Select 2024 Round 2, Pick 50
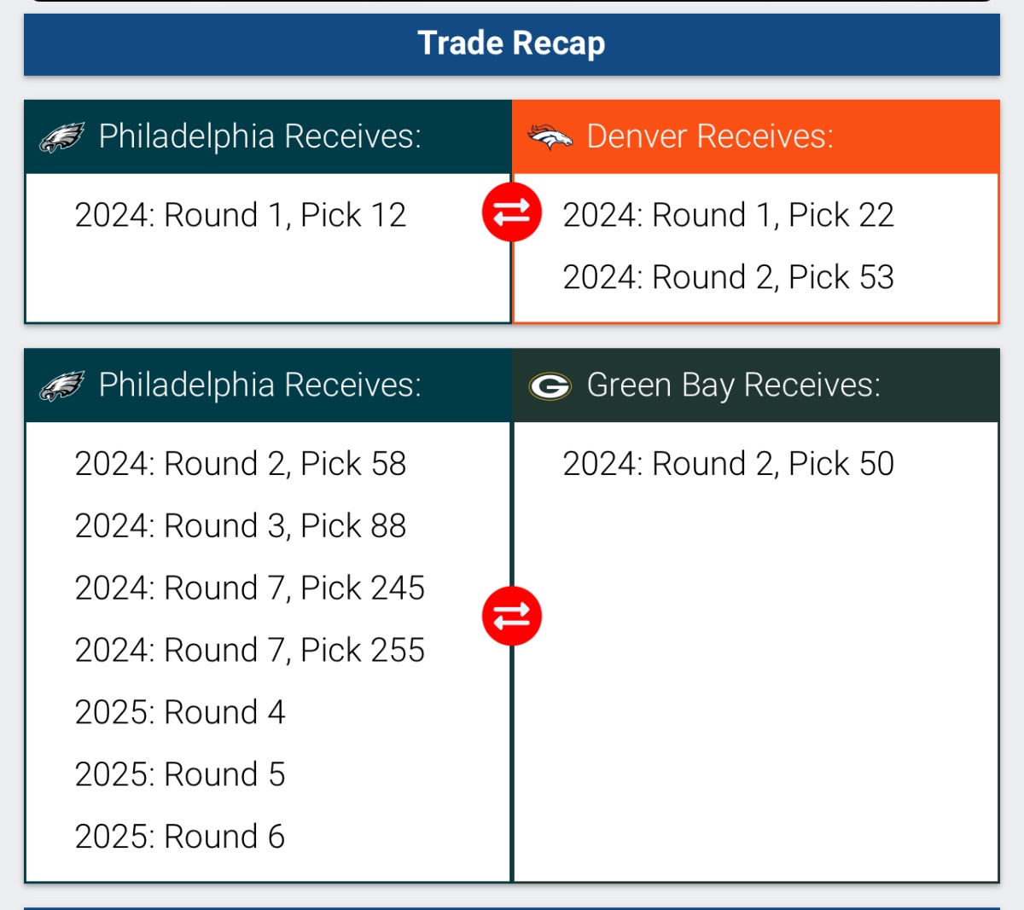This screenshot has width=1024, height=910. click(728, 464)
